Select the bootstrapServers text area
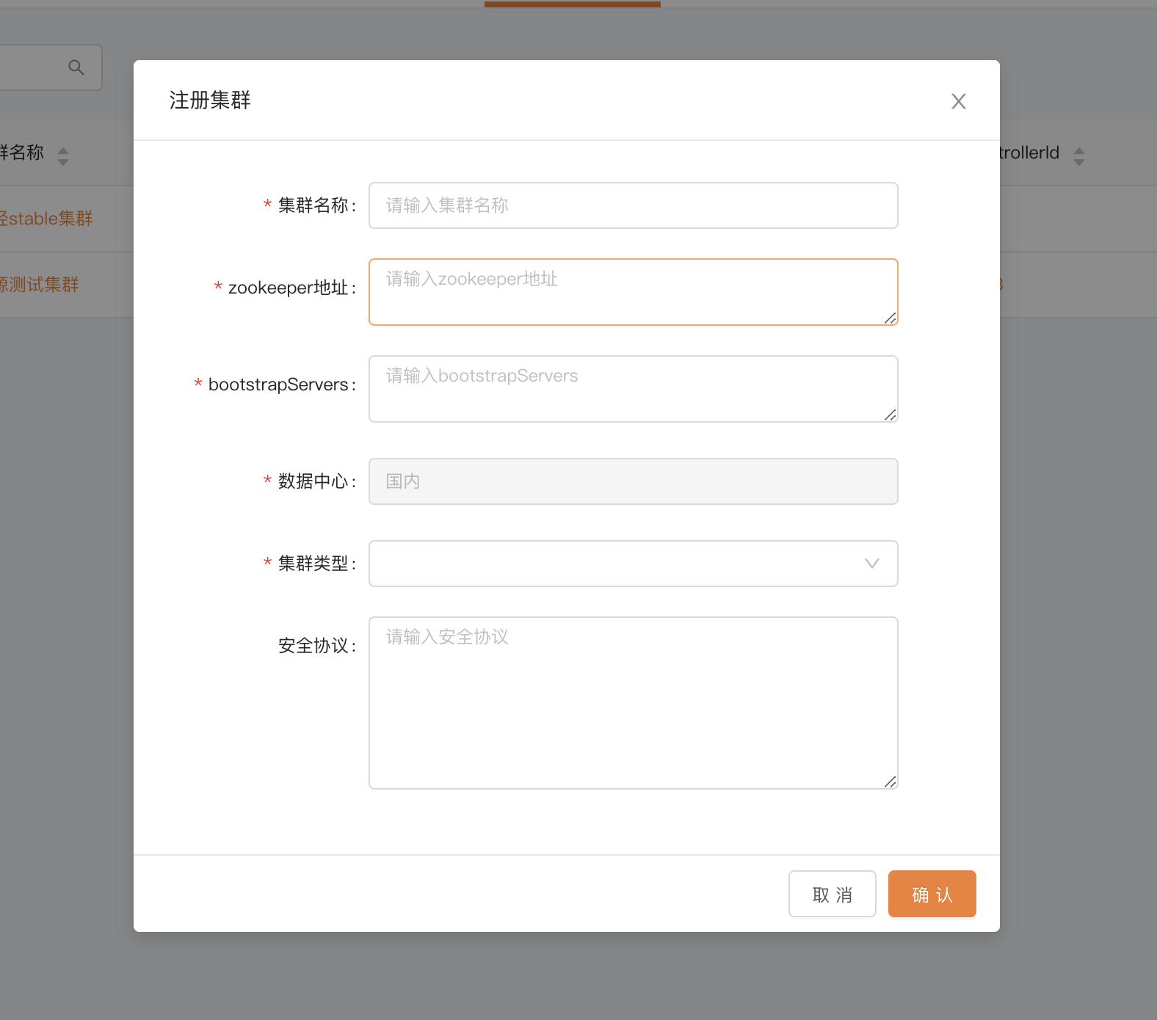This screenshot has width=1157, height=1020. [633, 389]
